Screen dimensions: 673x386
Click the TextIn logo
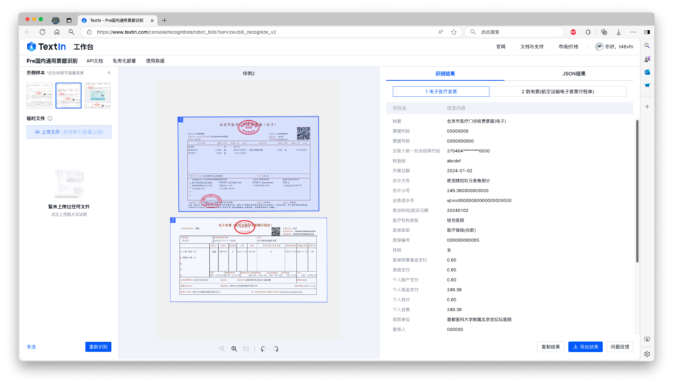pos(46,47)
